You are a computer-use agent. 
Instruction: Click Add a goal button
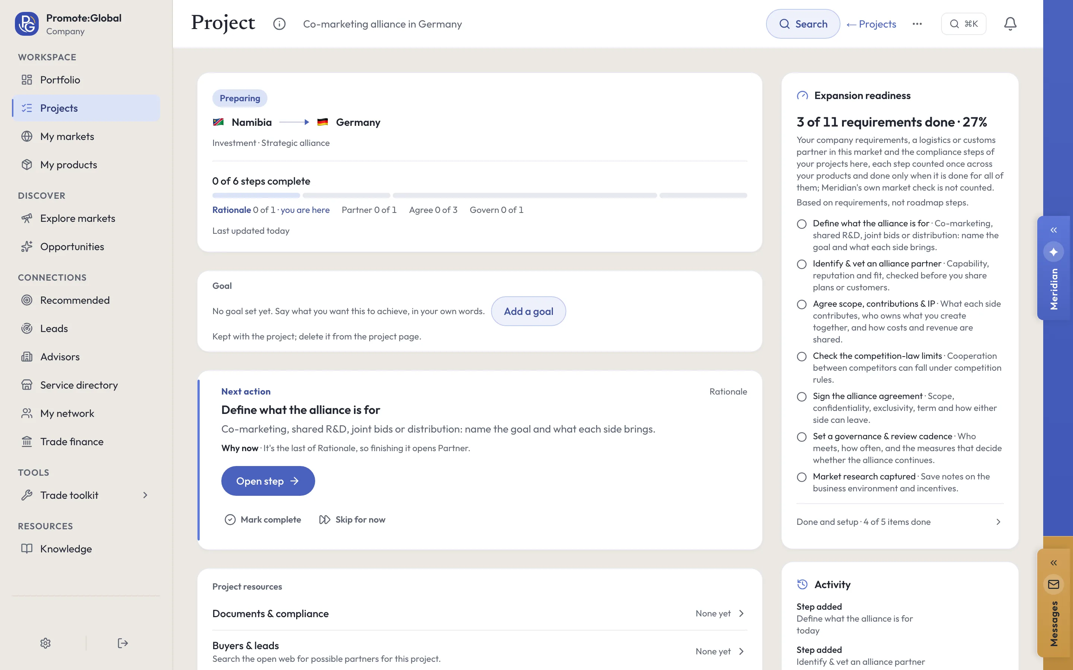pyautogui.click(x=528, y=311)
